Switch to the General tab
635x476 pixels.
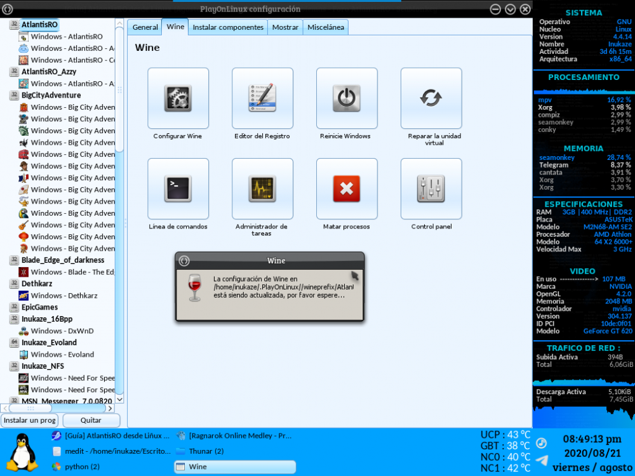145,27
